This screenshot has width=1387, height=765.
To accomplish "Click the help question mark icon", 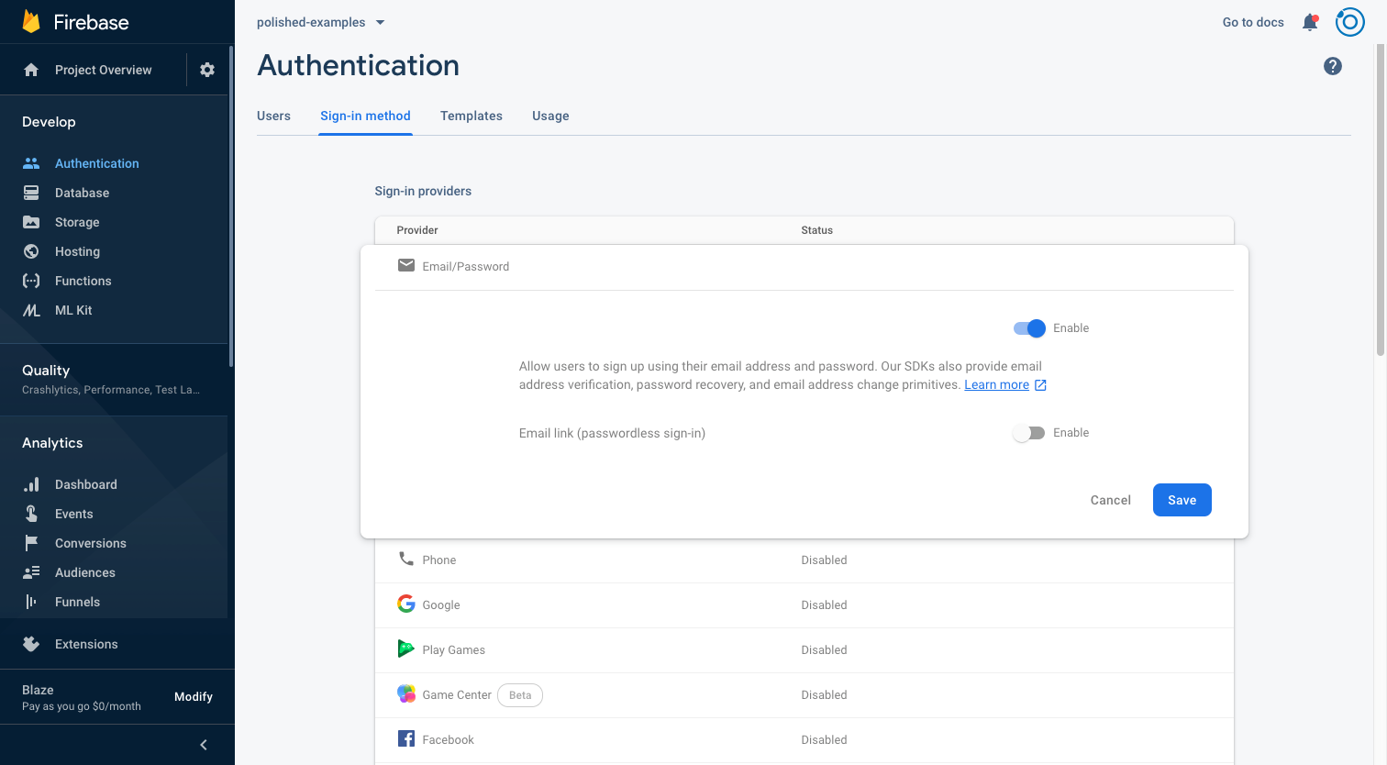I will (1333, 66).
